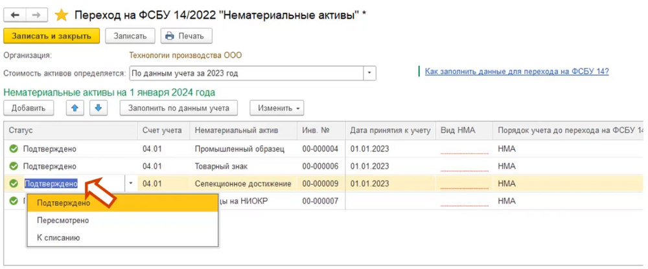Image resolution: width=648 pixels, height=269 pixels.
Task: Move row up with blue arrow
Action: [x=75, y=108]
